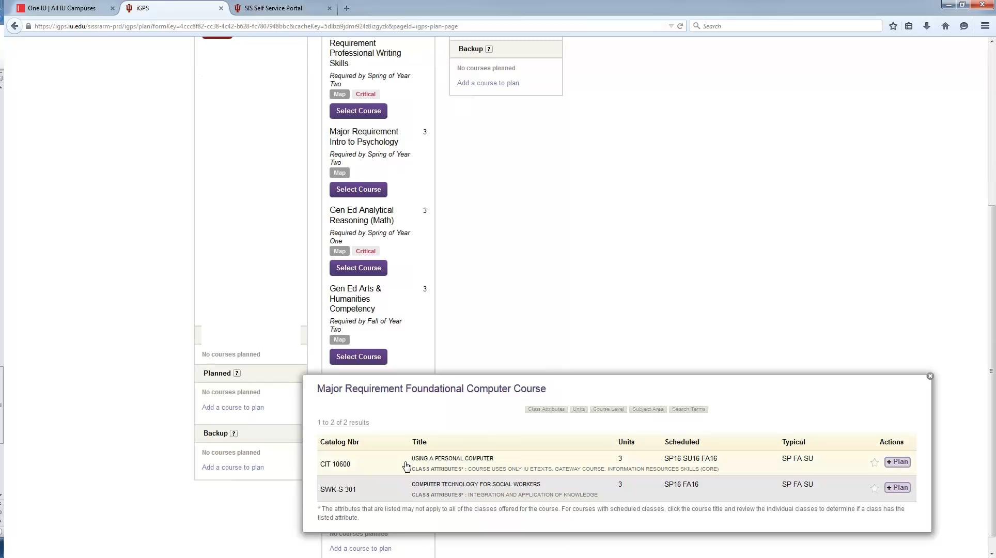Open the Firefox hamburger menu
Image resolution: width=996 pixels, height=558 pixels.
tap(985, 26)
